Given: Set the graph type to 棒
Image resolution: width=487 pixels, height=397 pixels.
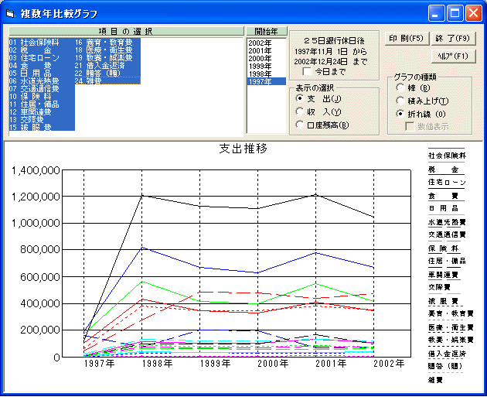Looking at the screenshot, I should (x=400, y=88).
